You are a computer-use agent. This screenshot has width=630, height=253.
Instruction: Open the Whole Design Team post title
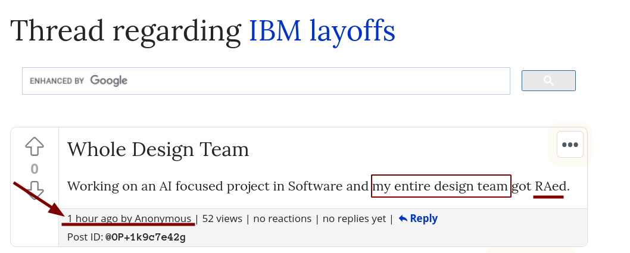pyautogui.click(x=158, y=149)
